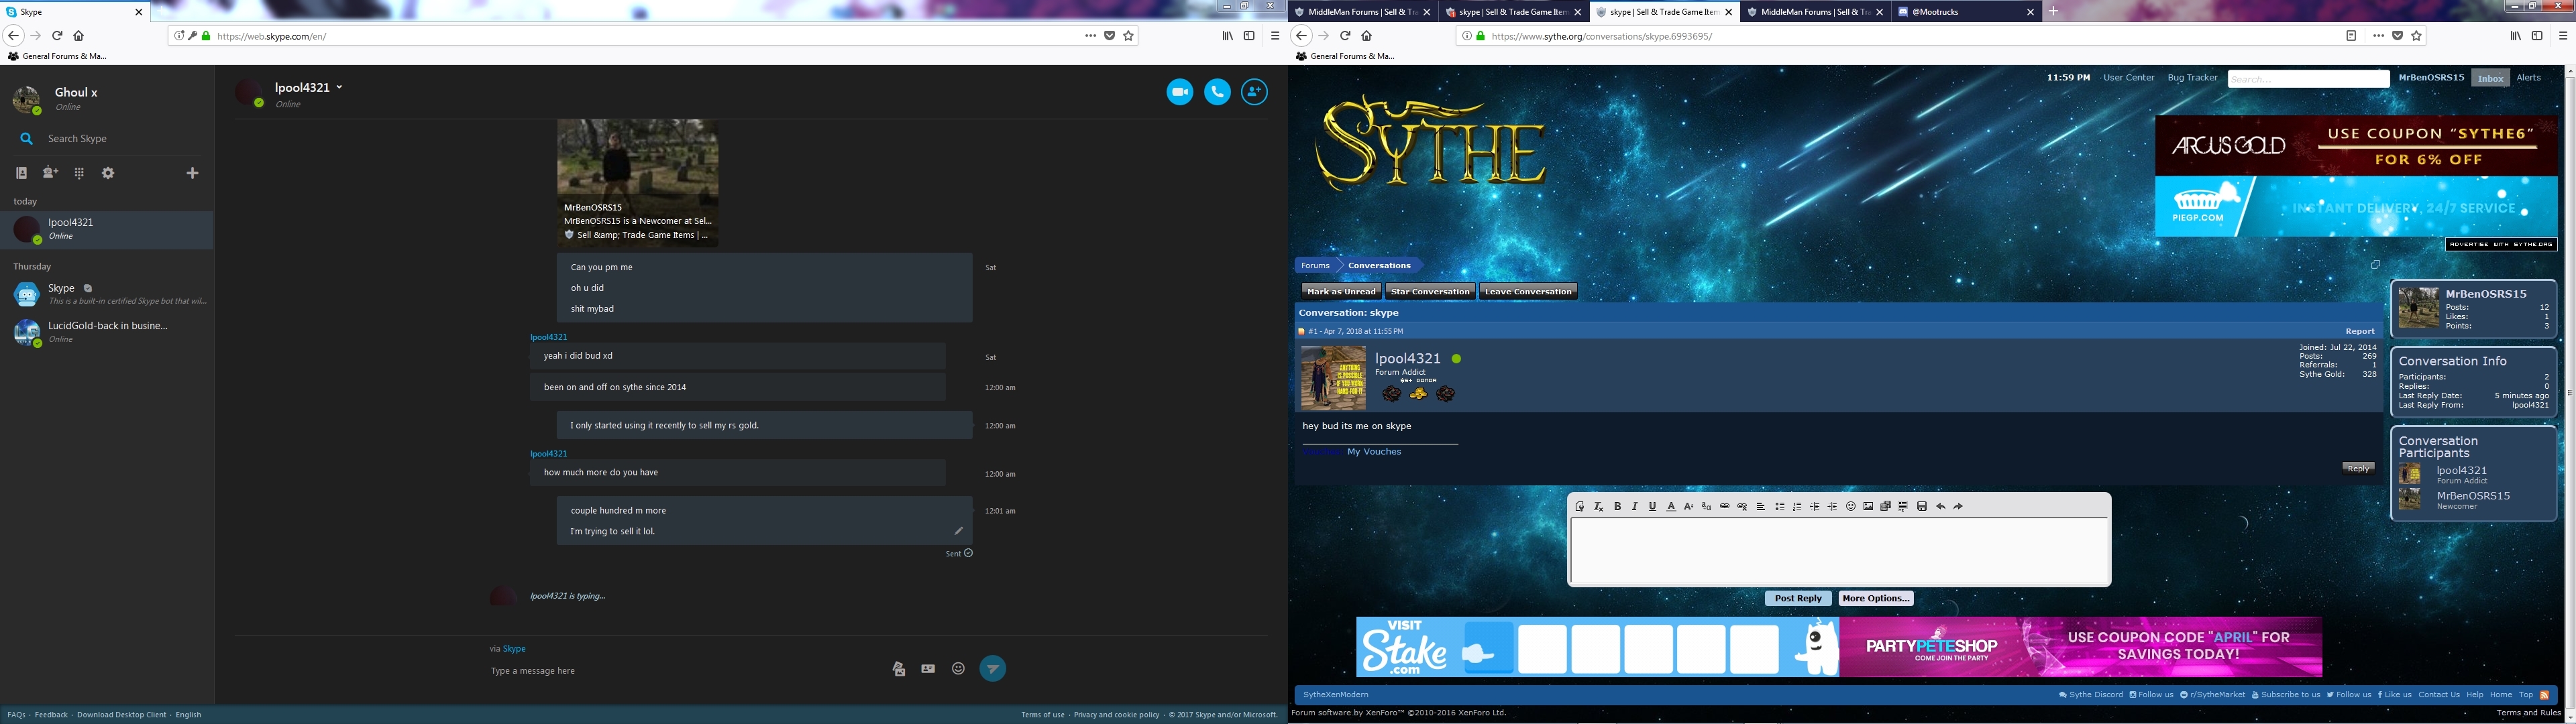Start a new Skype conversation with plus
This screenshot has height=724, width=2576.
(x=193, y=173)
